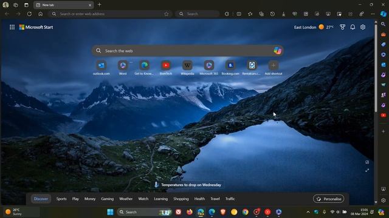This screenshot has height=218, width=389.
Task: Select the Gaming feed tab
Action: [107, 199]
